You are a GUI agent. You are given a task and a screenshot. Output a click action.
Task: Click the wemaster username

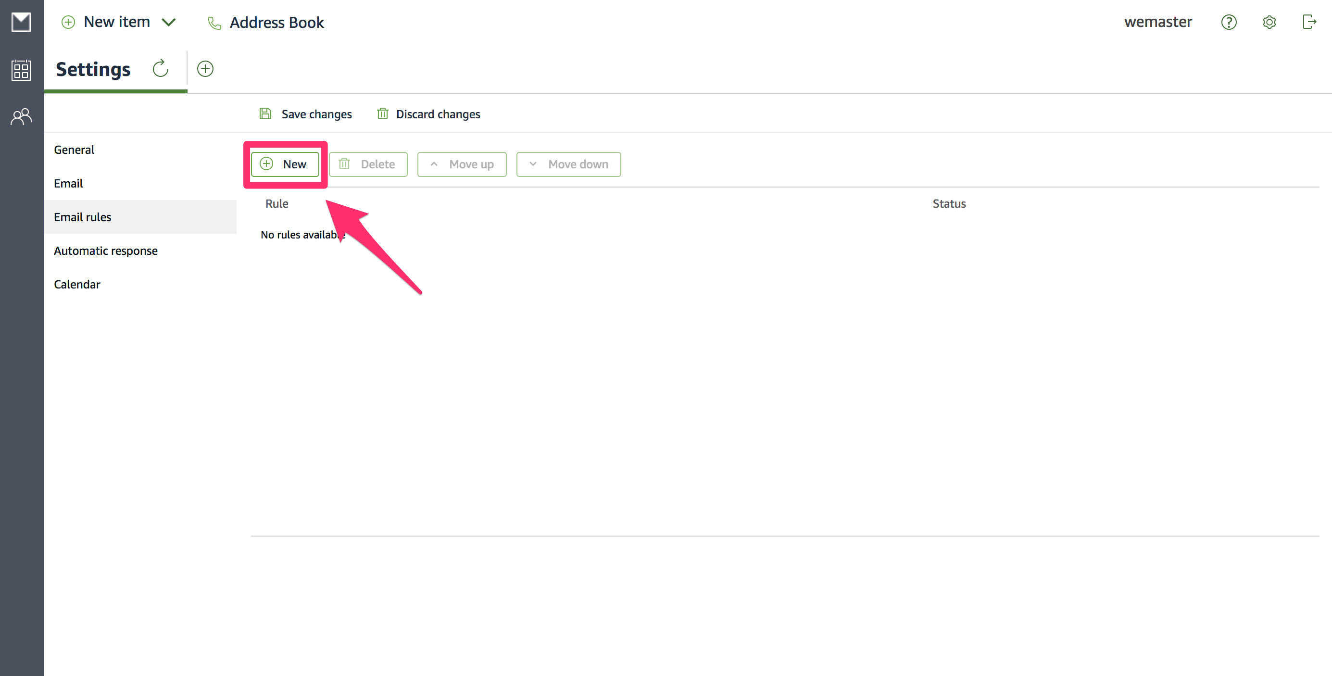(1158, 22)
